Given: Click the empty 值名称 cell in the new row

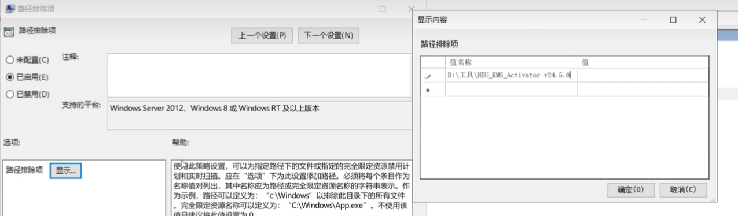Looking at the screenshot, I should click(x=511, y=89).
